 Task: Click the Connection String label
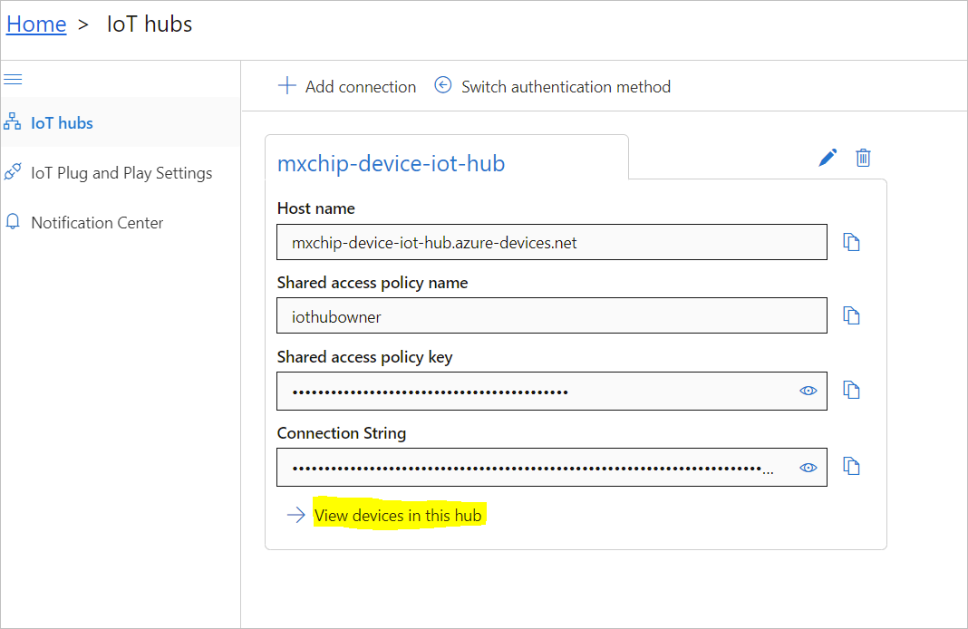point(342,433)
